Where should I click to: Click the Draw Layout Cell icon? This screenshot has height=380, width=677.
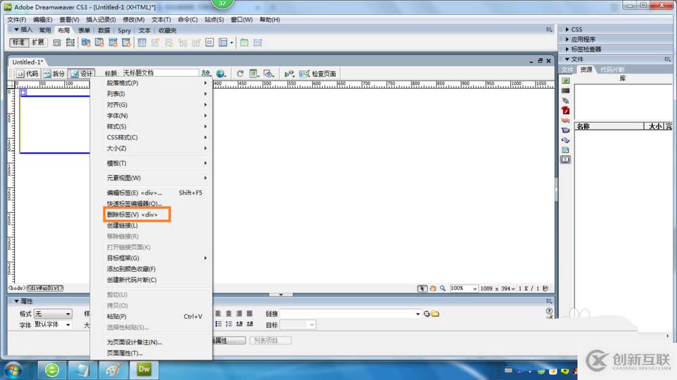[258, 43]
